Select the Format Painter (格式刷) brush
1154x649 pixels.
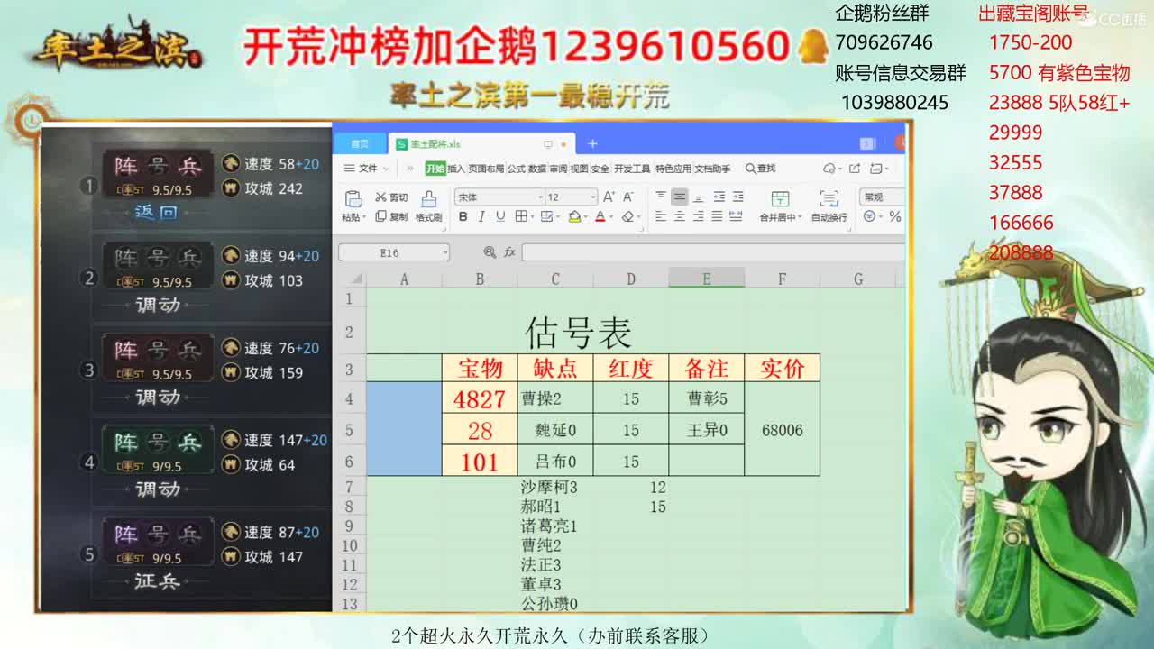429,198
